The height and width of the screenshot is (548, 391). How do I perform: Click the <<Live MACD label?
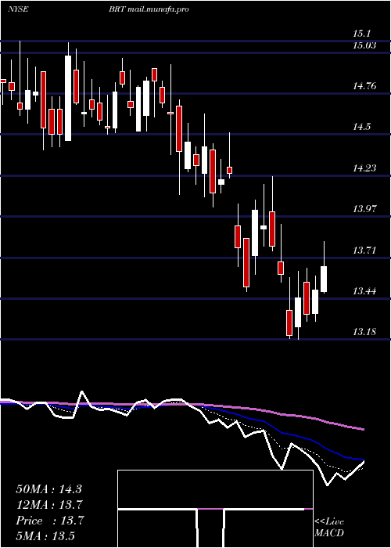pos(329,527)
